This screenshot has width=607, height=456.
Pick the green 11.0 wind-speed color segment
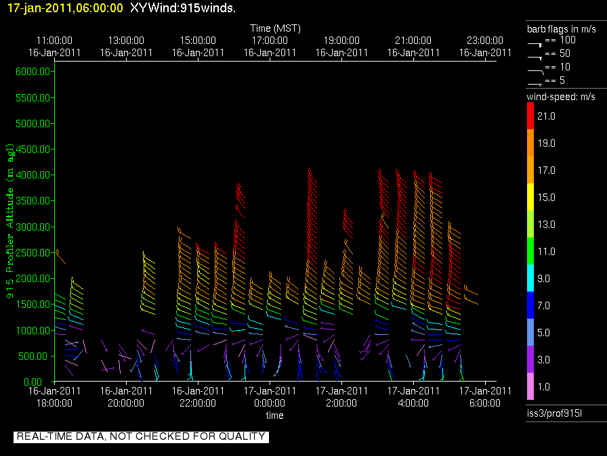tap(530, 252)
